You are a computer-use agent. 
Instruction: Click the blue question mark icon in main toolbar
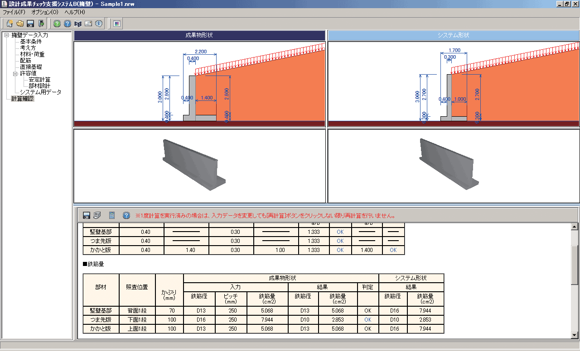click(68, 24)
